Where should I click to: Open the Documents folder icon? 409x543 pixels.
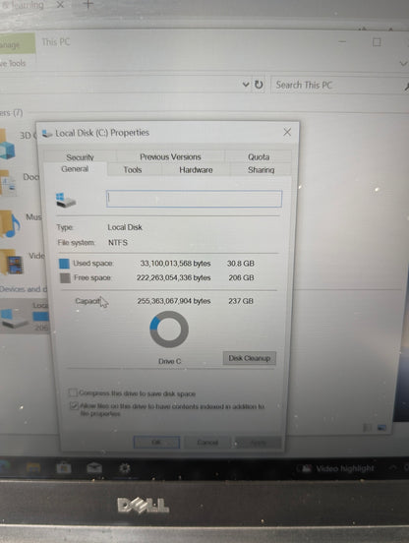coord(8,184)
